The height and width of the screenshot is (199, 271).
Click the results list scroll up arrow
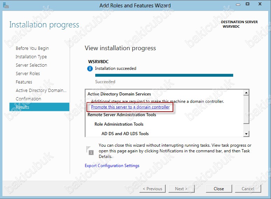point(246,93)
